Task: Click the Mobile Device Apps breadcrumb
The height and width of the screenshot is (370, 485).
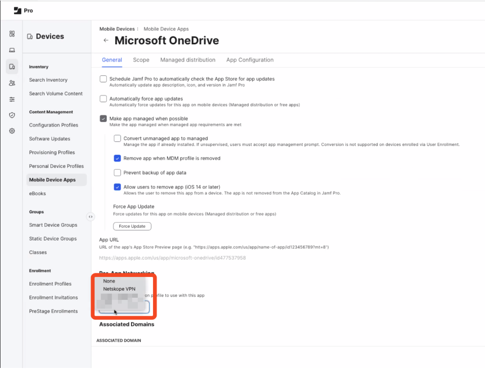Action: pos(166,29)
